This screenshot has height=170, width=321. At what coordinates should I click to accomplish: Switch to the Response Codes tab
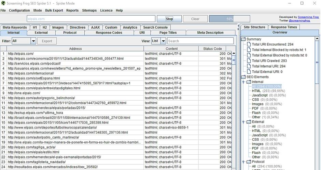click(x=109, y=33)
